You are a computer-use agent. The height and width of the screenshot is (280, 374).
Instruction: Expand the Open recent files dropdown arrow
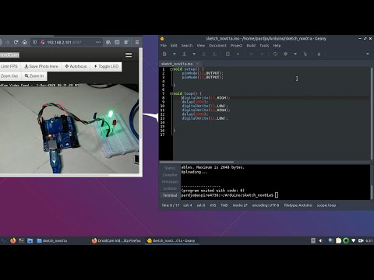[194, 54]
